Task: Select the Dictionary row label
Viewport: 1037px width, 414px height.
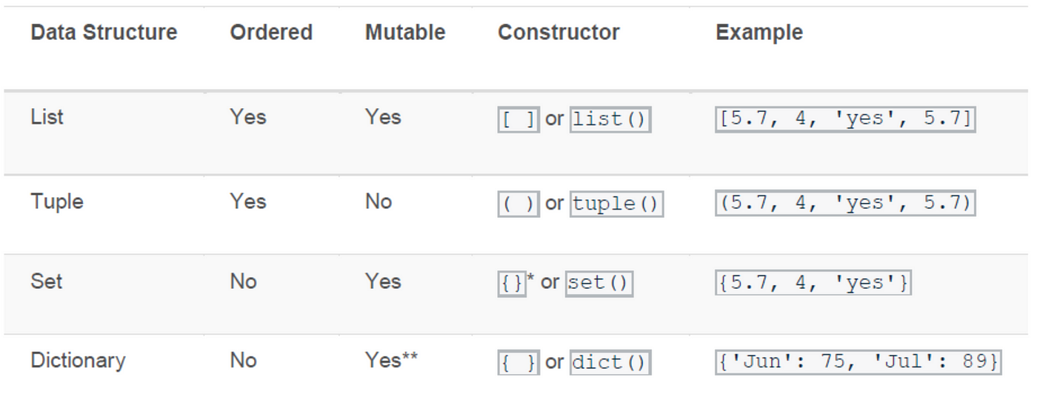Action: coord(78,361)
